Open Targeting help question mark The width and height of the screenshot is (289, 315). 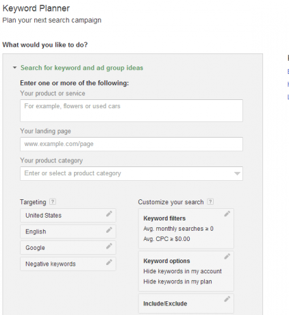tap(53, 202)
